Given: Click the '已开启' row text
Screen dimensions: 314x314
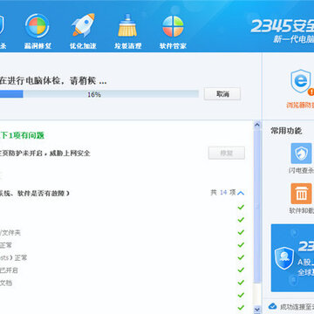Looking at the screenshot, I should tap(9, 270).
